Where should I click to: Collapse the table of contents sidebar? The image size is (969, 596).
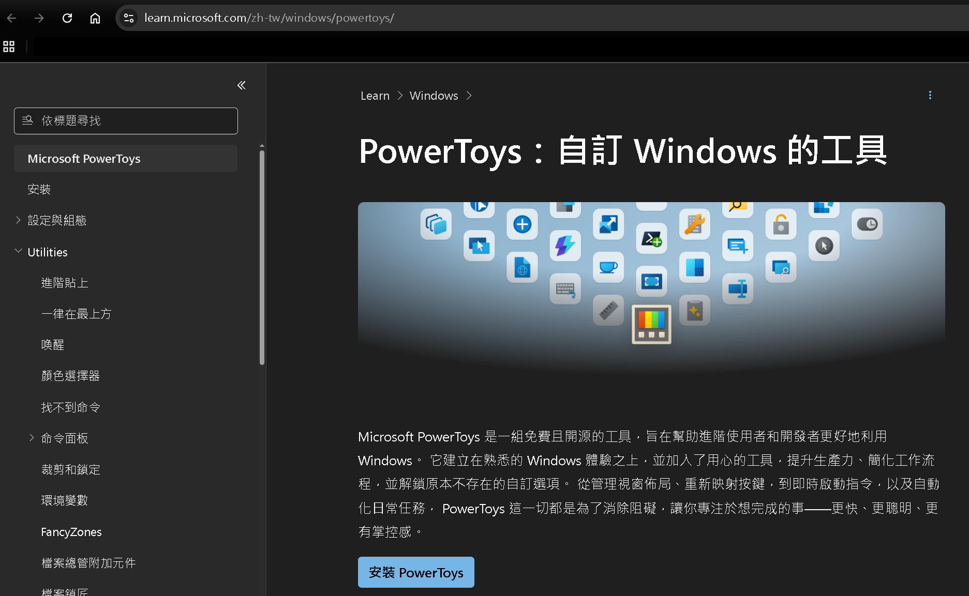[241, 85]
